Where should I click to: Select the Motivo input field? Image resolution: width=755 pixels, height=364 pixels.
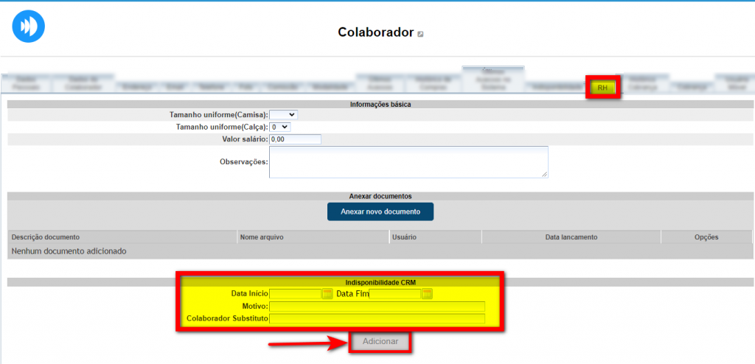pos(377,307)
